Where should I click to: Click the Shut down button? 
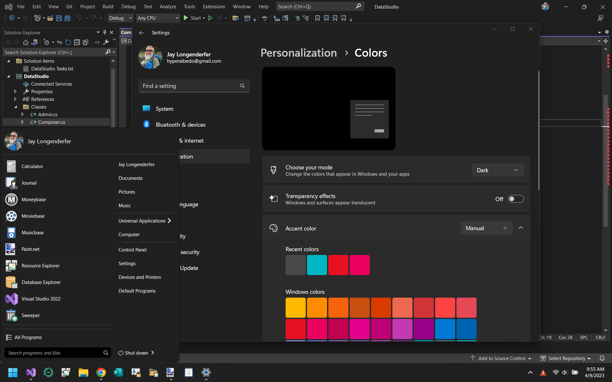pos(133,353)
